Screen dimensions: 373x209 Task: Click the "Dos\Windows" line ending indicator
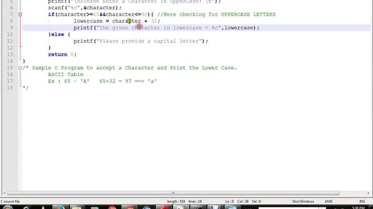(x=303, y=201)
